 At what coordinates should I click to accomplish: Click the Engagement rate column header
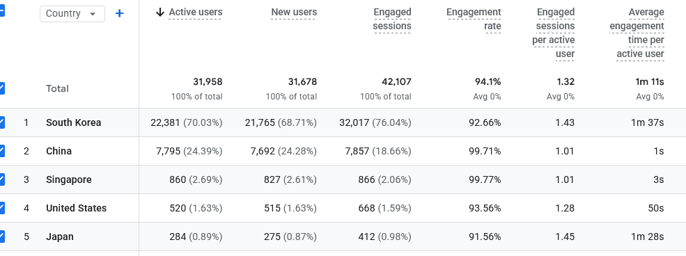point(474,19)
